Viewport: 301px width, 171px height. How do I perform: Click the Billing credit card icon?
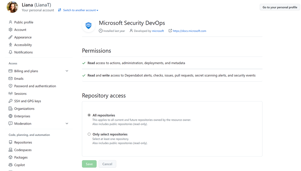click(11, 71)
